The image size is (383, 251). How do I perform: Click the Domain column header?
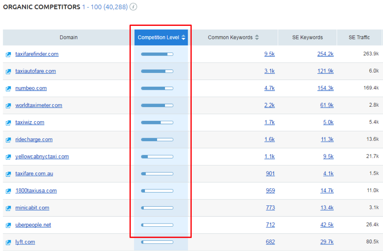(69, 37)
